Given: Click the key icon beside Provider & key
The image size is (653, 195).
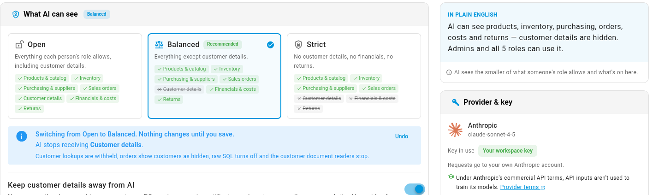Looking at the screenshot, I should click(455, 102).
